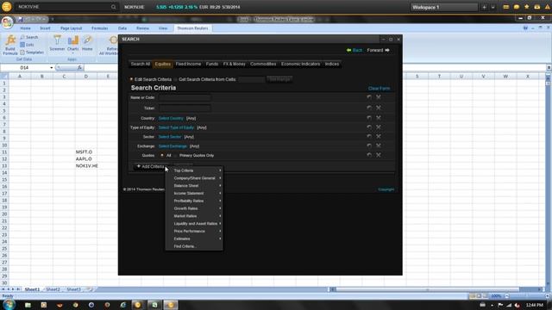552x310 pixels.
Task: Click the Search icon in Get Data group
Action: click(x=28, y=37)
